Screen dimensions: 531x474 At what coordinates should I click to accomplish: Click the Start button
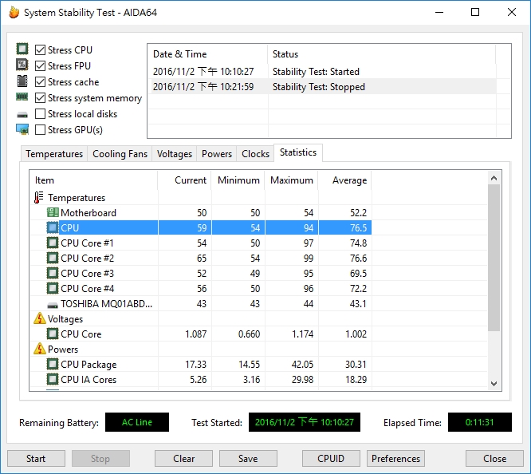36,458
